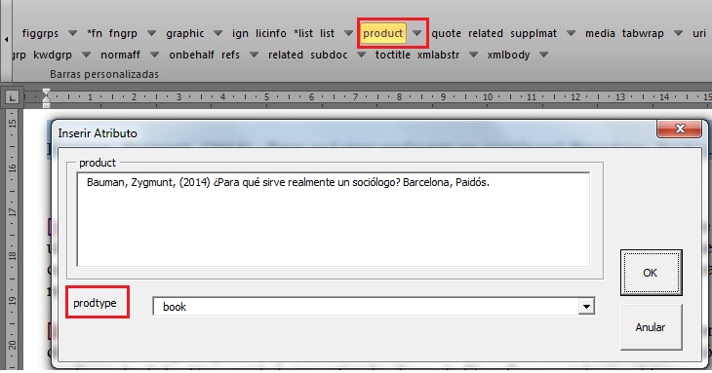
Task: Open the dropdown arrow after subdoc
Action: (x=362, y=55)
